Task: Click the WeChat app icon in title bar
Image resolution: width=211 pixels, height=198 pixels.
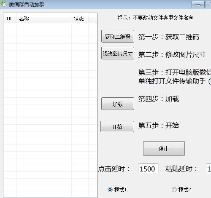Action: [4, 4]
